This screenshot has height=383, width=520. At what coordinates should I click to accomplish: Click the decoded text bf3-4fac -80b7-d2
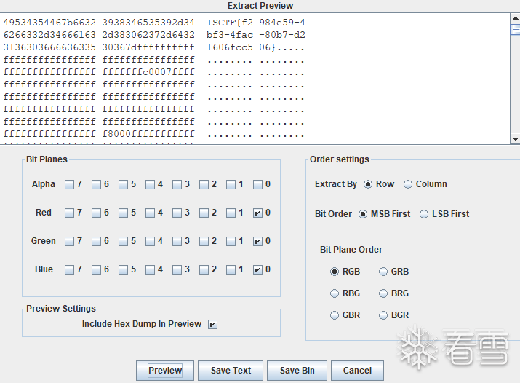[256, 35]
